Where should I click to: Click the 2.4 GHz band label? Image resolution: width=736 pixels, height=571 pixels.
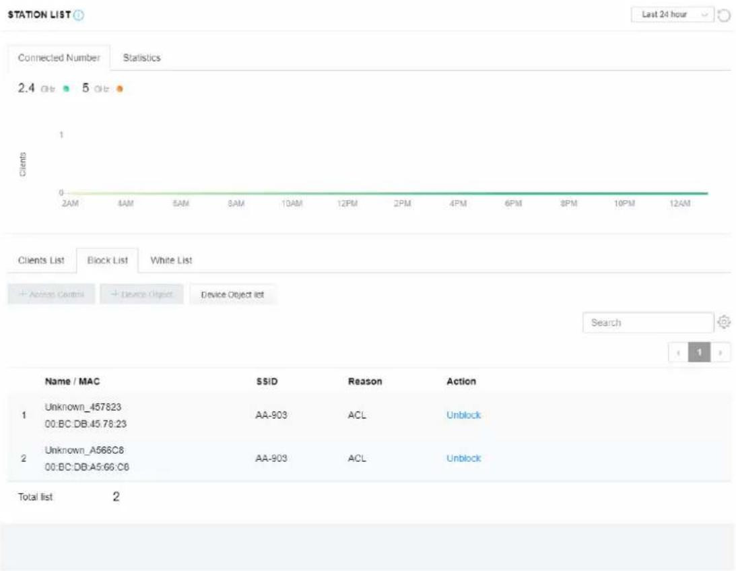click(x=36, y=88)
